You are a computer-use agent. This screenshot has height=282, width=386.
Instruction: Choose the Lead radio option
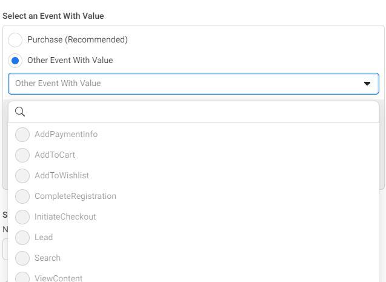(x=22, y=238)
